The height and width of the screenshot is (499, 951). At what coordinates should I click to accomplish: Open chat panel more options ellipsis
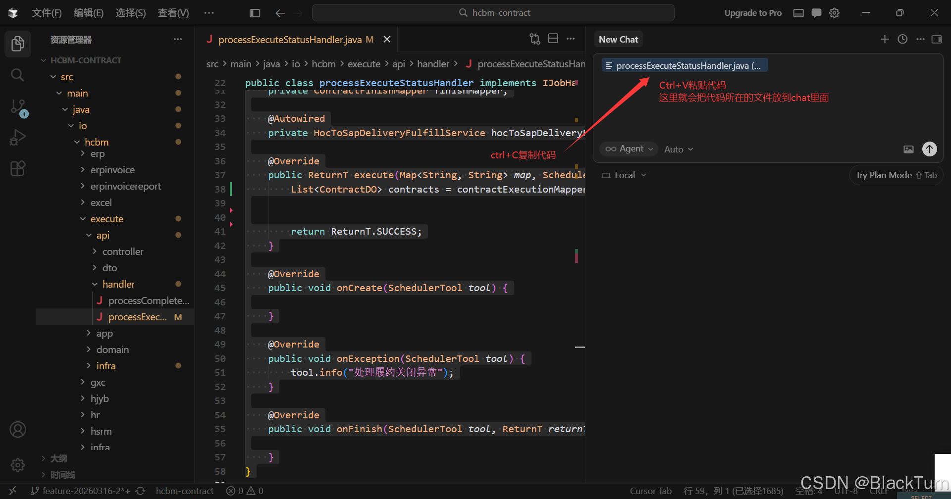(x=920, y=39)
